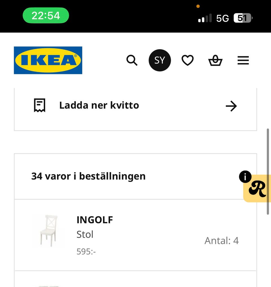Click the receipt icon beside Ladda ner kvitto
The image size is (271, 287).
(x=40, y=106)
